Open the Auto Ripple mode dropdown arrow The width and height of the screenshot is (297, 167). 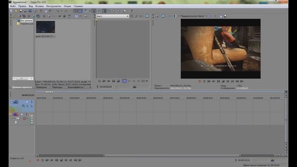[90, 11]
